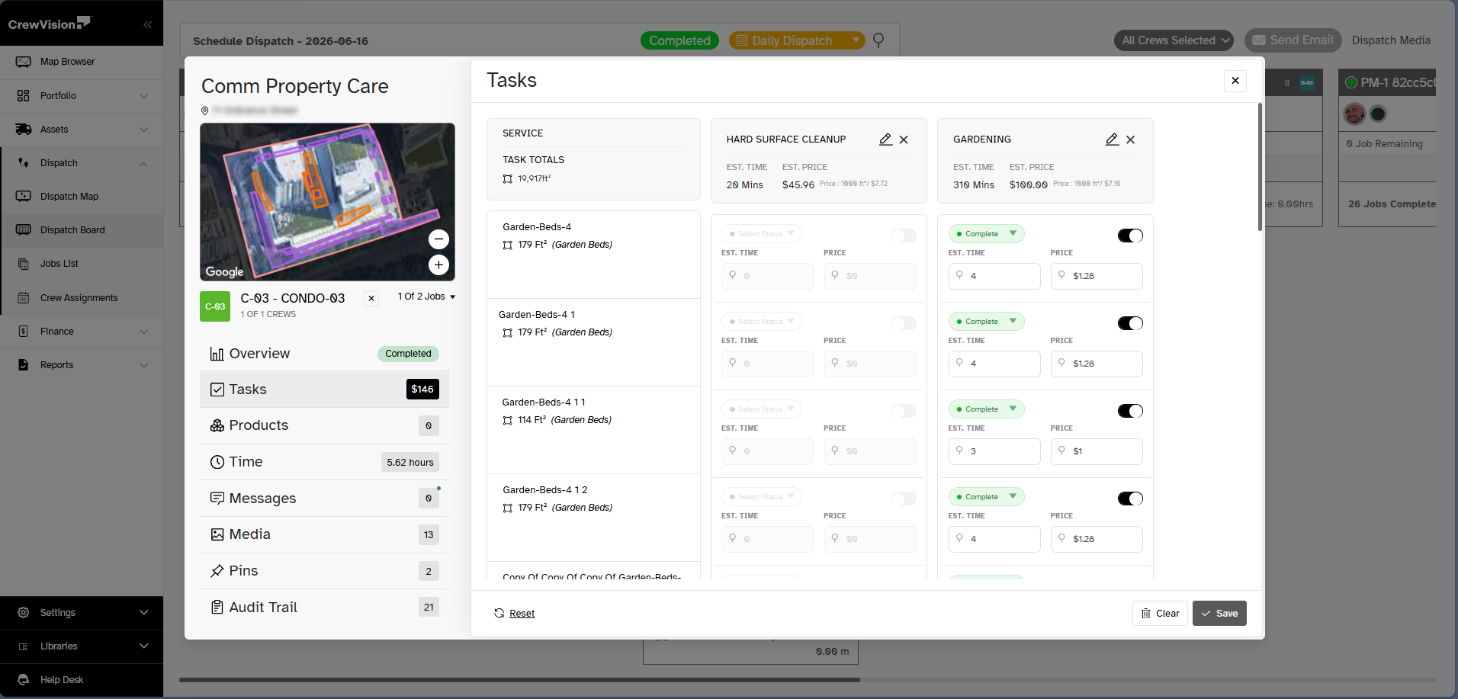The image size is (1458, 699).
Task: Zoom out on the property map
Action: 438,239
